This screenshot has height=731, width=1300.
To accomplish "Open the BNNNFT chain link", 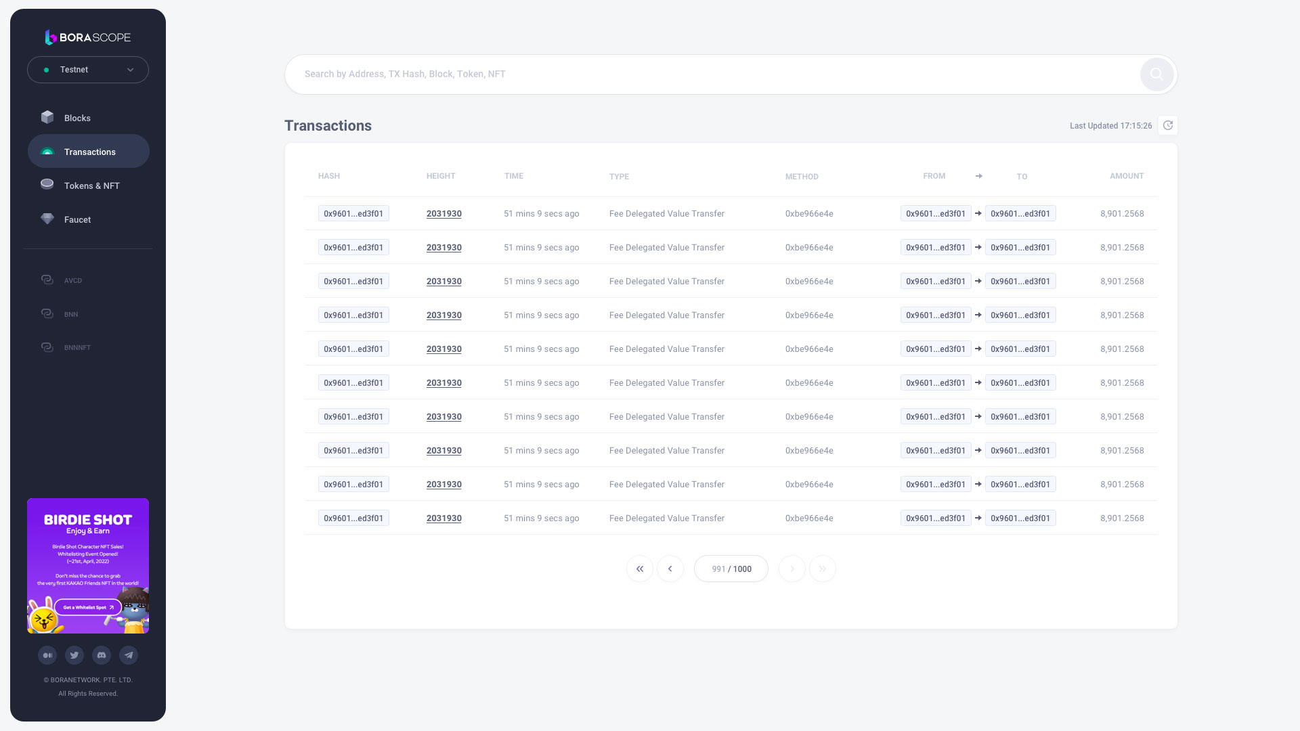I will pos(77,348).
